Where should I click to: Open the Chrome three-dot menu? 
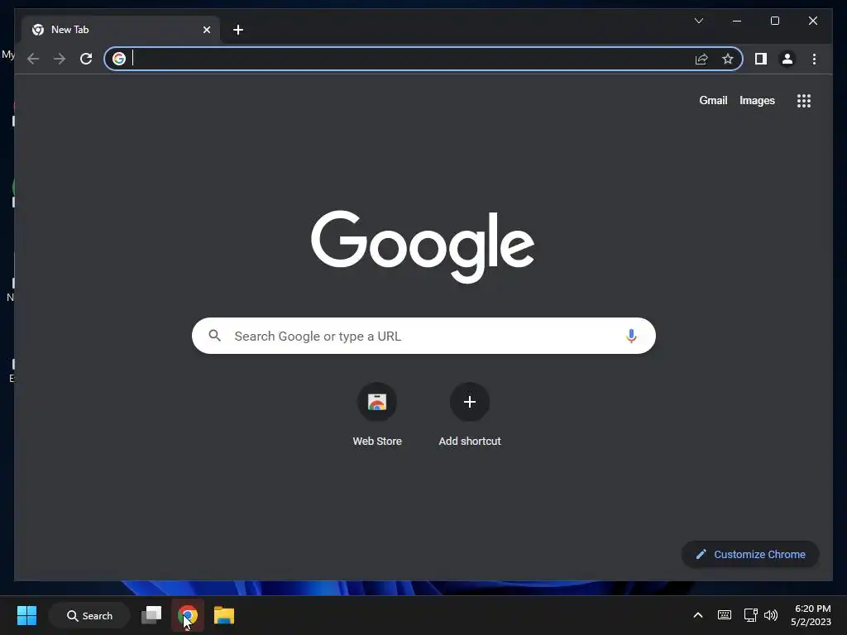click(814, 59)
